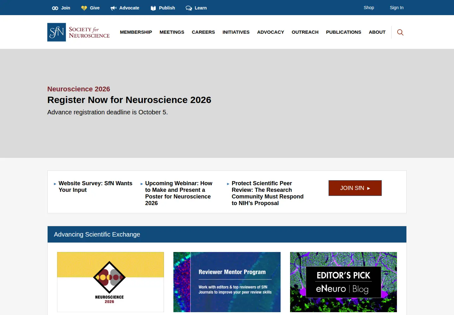
Task: Click the Join chain-link icon
Action: [55, 8]
